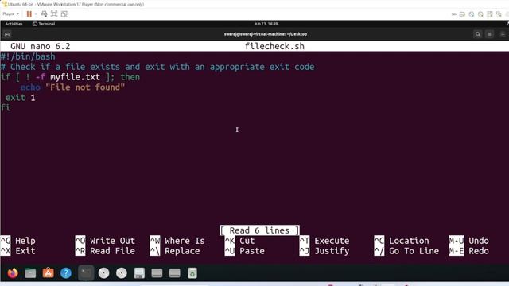Open the terminal hamburger menu

tap(490, 34)
